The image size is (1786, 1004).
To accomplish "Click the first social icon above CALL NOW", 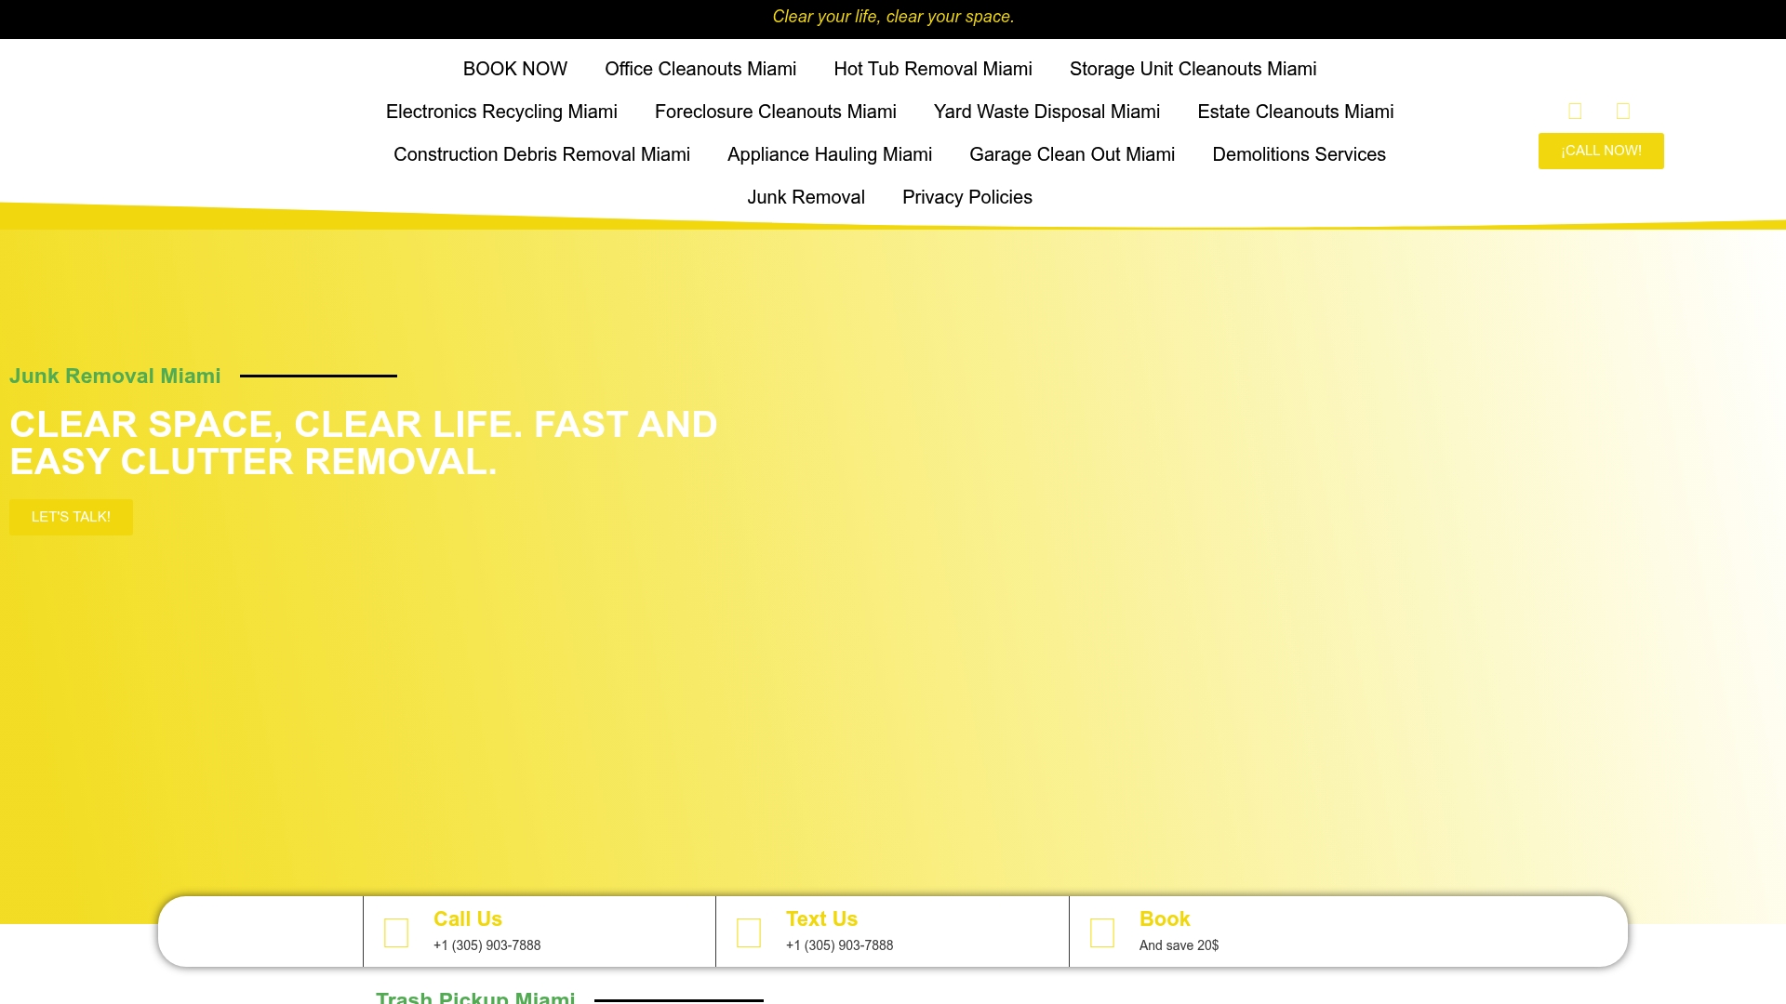I will pos(1575,112).
